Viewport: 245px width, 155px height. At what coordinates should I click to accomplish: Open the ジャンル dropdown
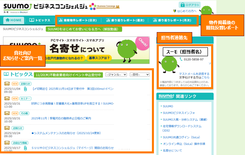coord(116,75)
